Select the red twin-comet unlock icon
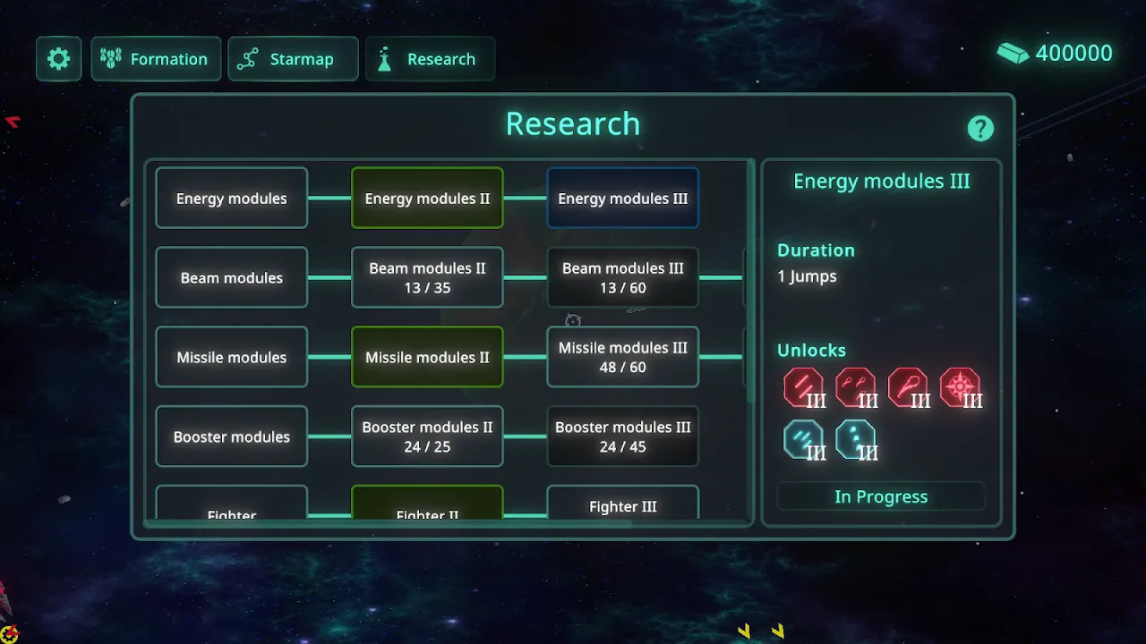1146x644 pixels. coord(854,388)
